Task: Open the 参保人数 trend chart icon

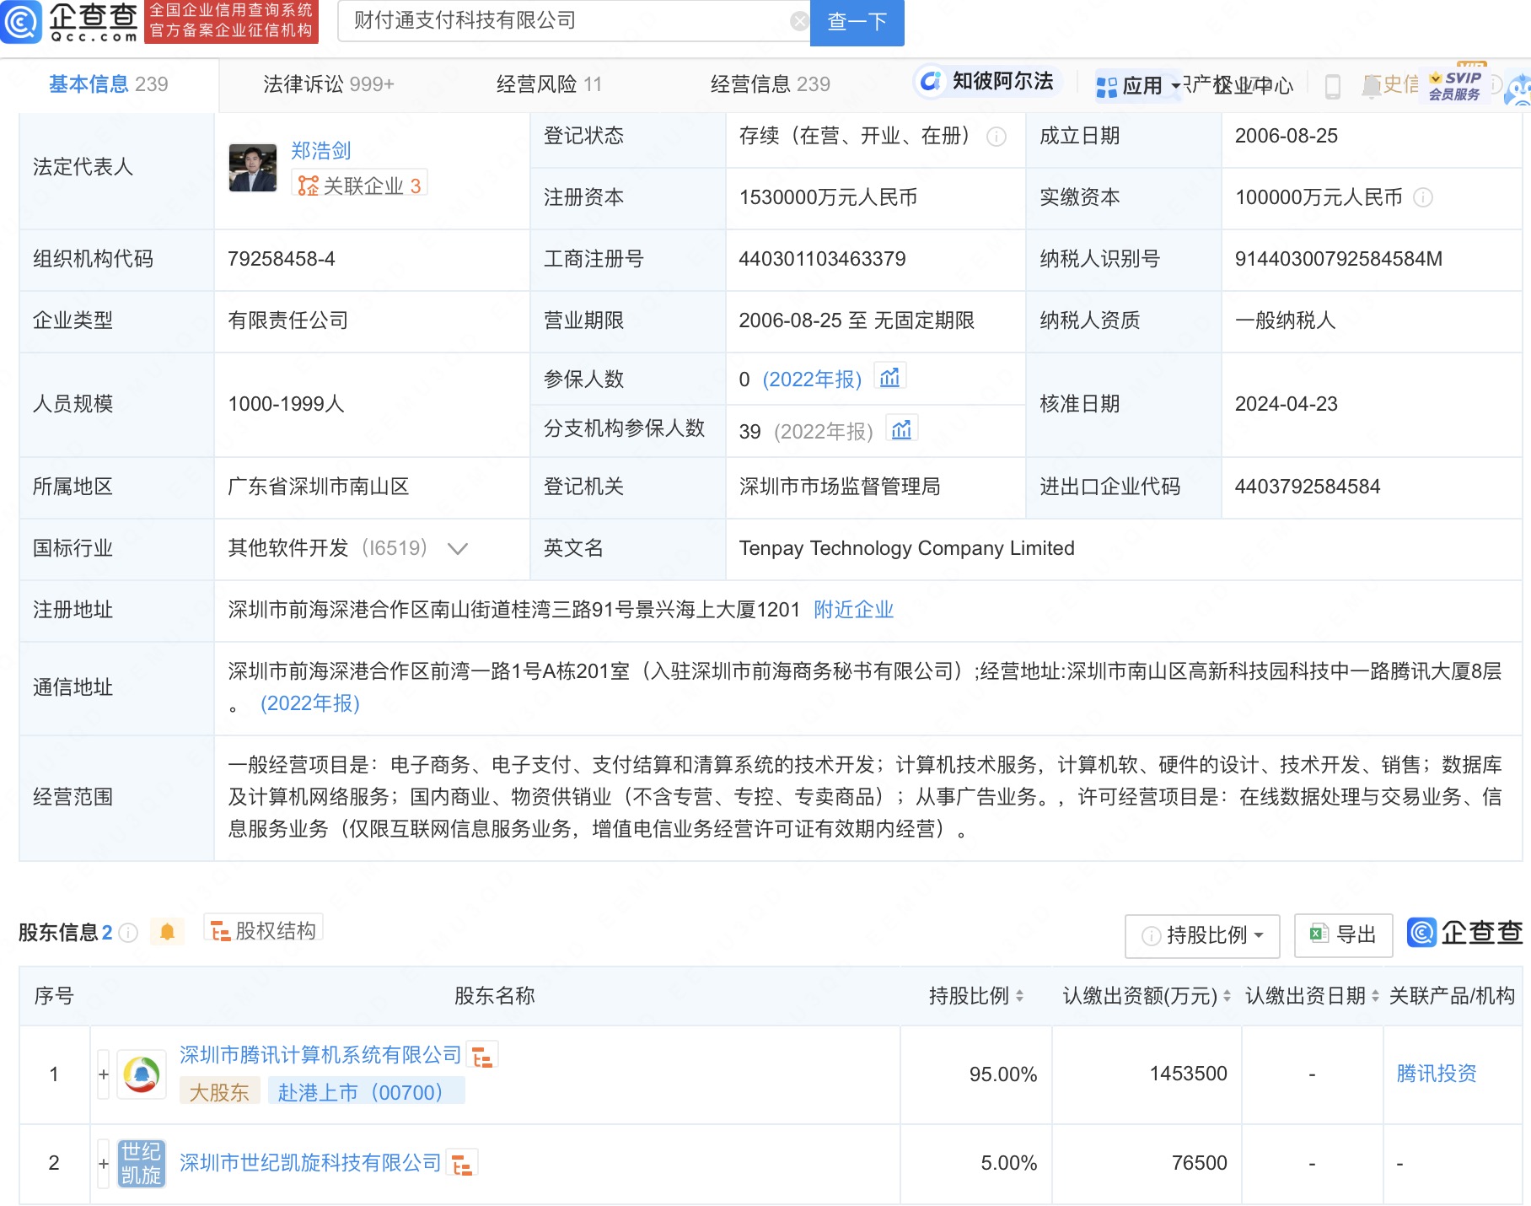Action: [889, 377]
